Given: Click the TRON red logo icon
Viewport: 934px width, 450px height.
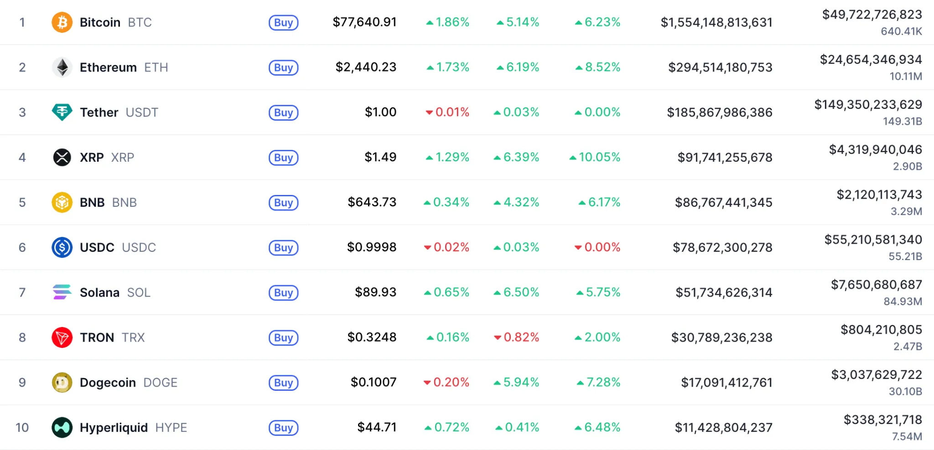Looking at the screenshot, I should pos(62,337).
